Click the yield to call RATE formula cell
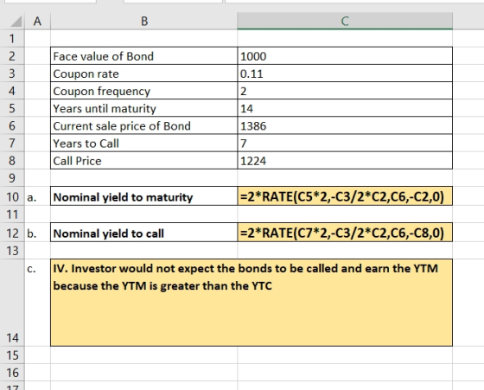Screen dimensions: 484x390 click(x=345, y=233)
